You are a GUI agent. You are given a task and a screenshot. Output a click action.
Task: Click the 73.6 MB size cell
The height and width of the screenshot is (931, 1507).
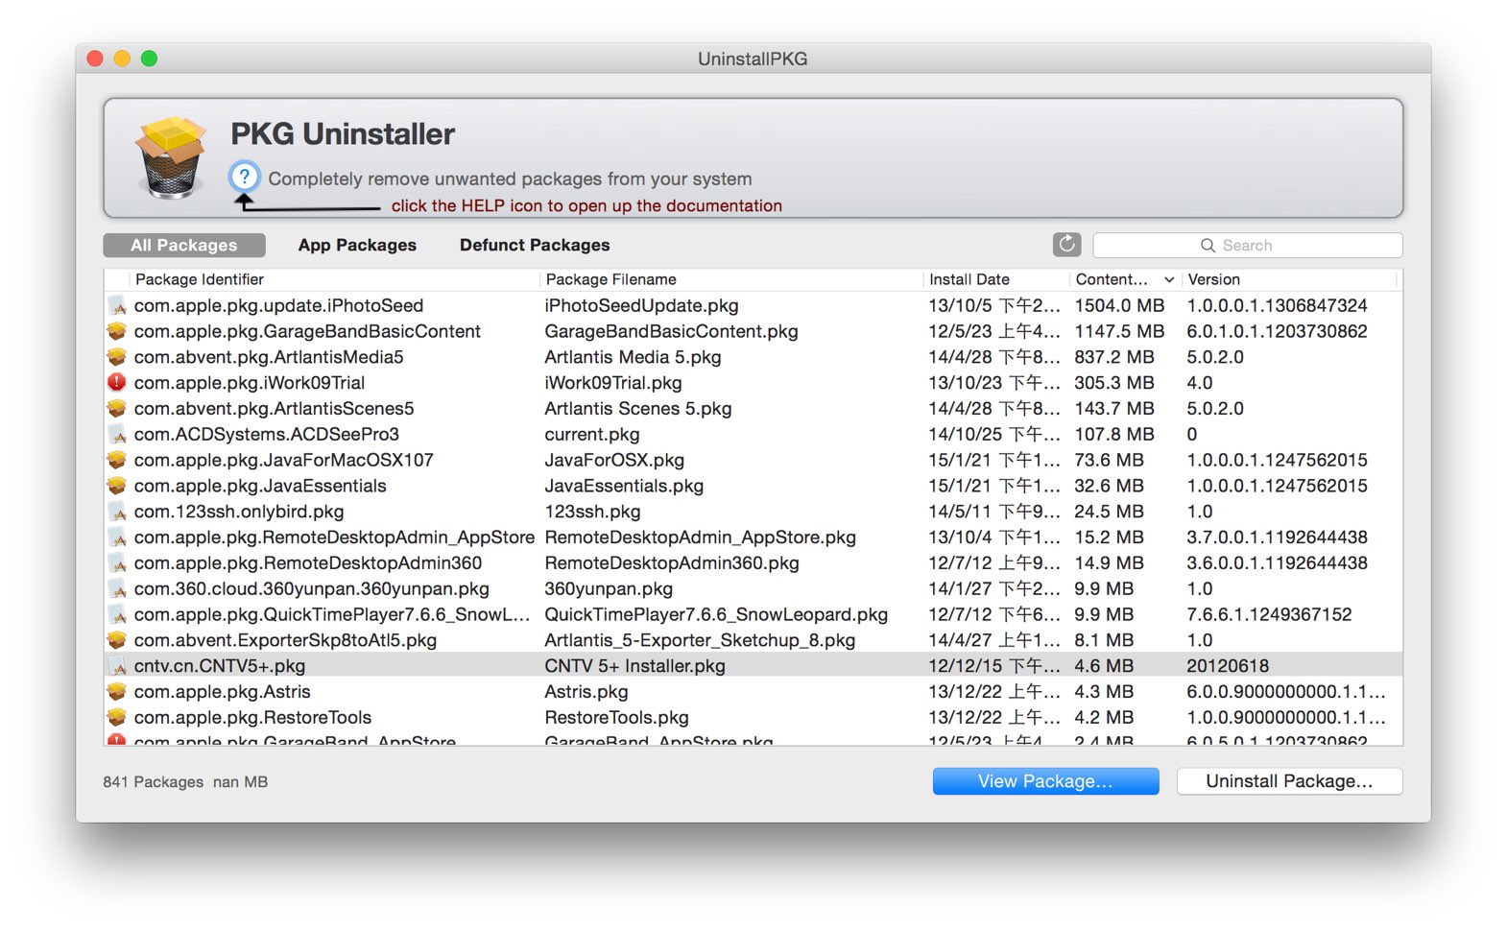1109,460
